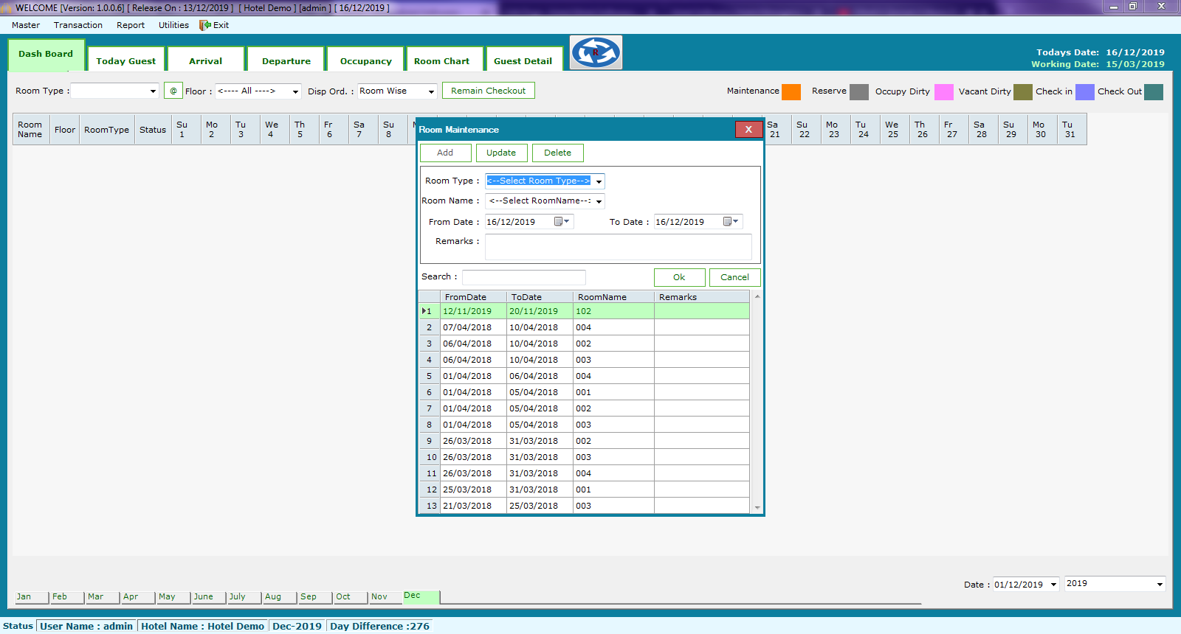1181x634 pixels.
Task: Select the Nov month marker at bottom
Action: point(379,597)
